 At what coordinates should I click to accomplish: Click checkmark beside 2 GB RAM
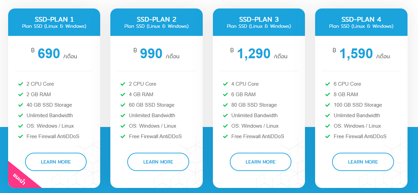click(x=21, y=94)
